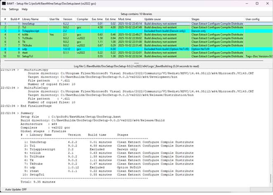Open the File menu
Screen dimensions: 273x195
pyautogui.click(x=4, y=9)
